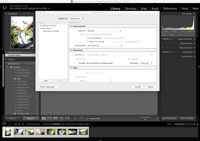This screenshot has width=200, height=141.
Task: Enable Put in Subfolder checkbox
Action: click(87, 38)
